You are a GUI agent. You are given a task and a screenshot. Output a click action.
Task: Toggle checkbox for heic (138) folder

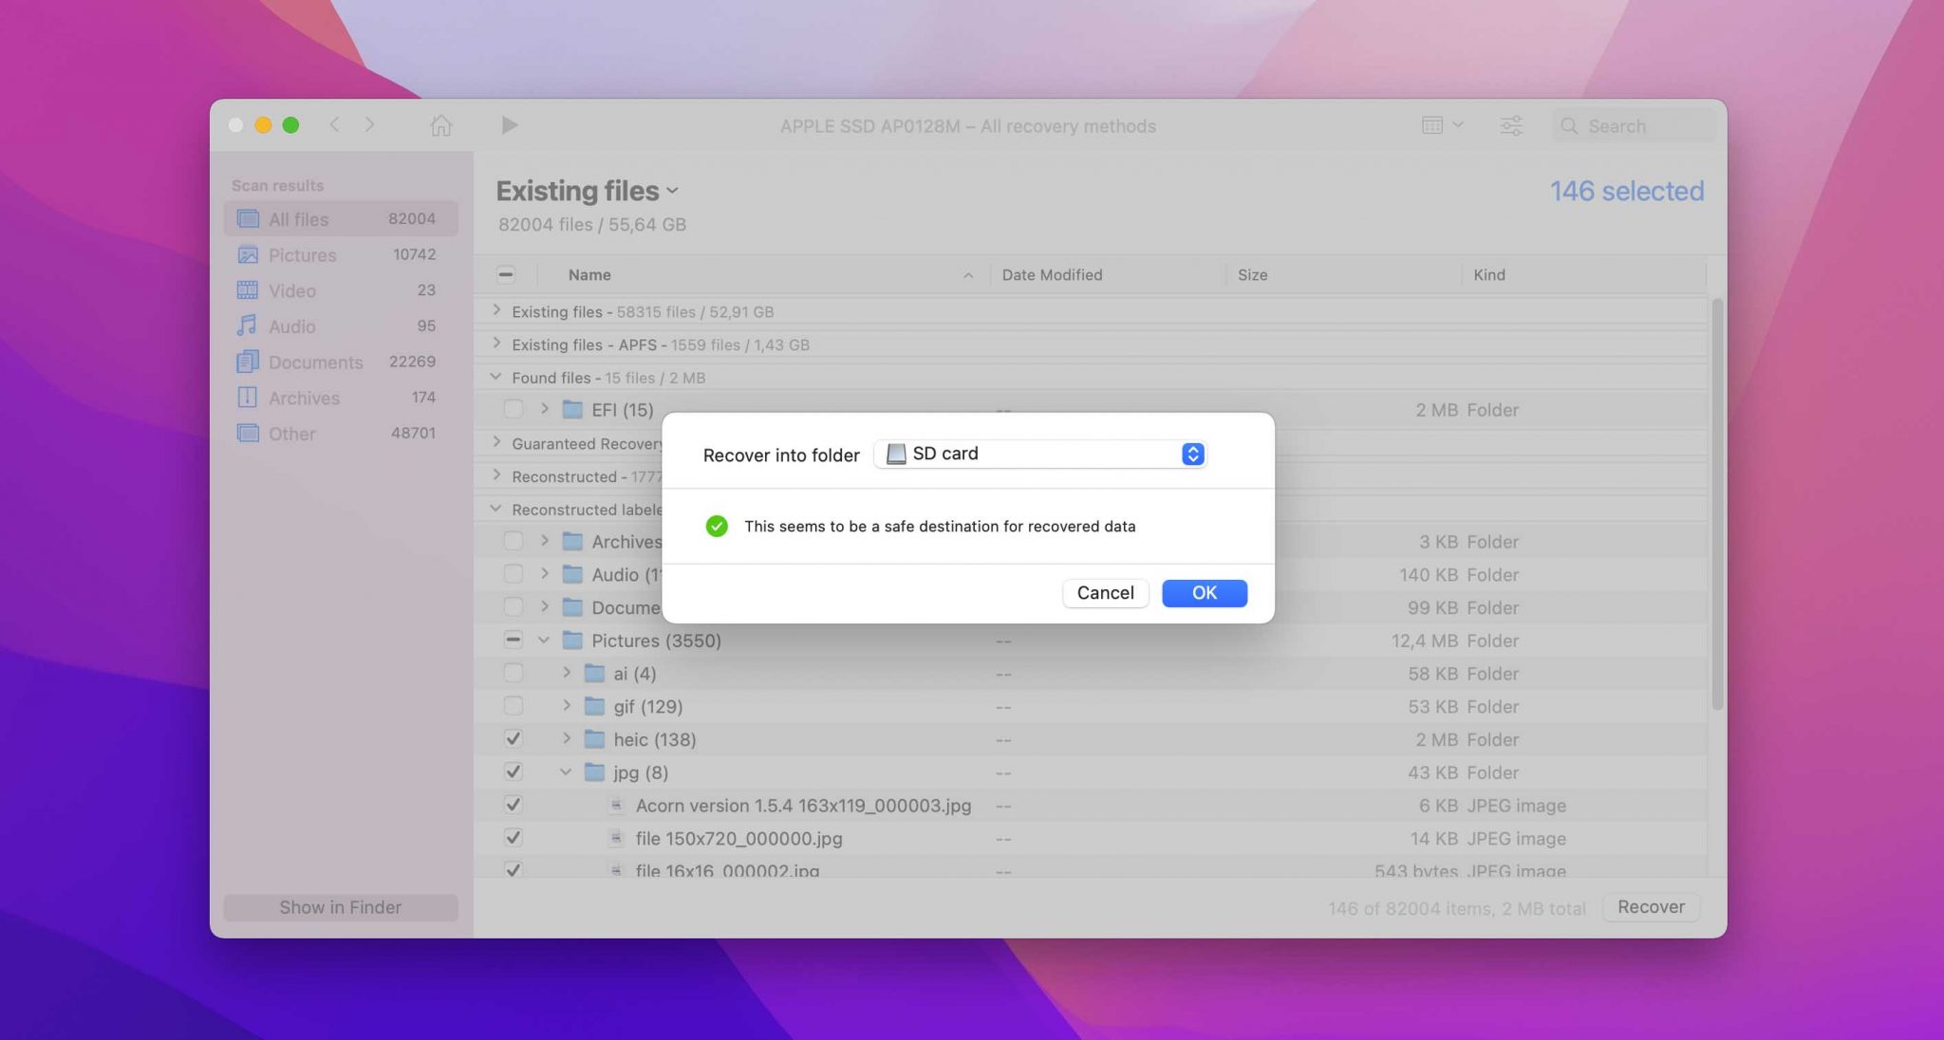pyautogui.click(x=512, y=739)
